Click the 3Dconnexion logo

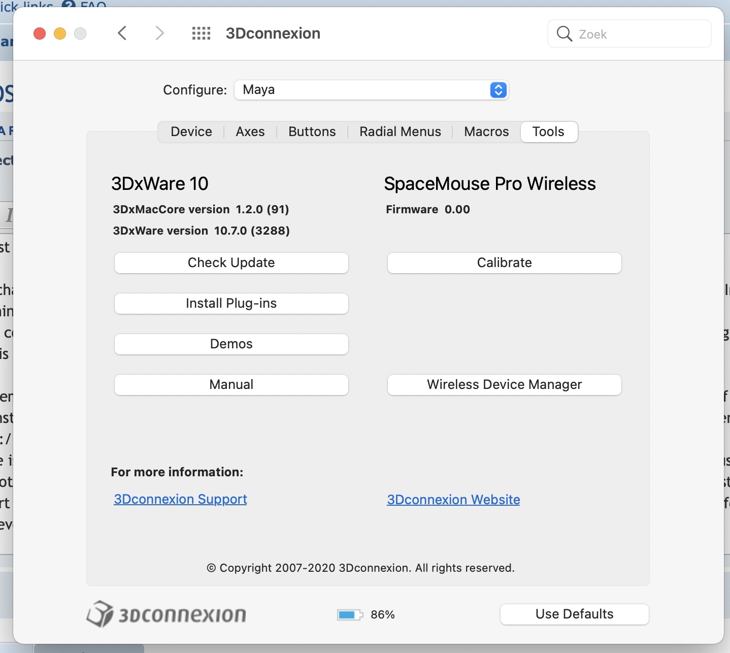166,614
